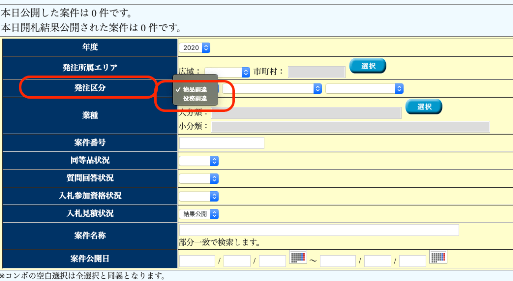Select 物品調達 from the open dropdown list

[x=195, y=89]
